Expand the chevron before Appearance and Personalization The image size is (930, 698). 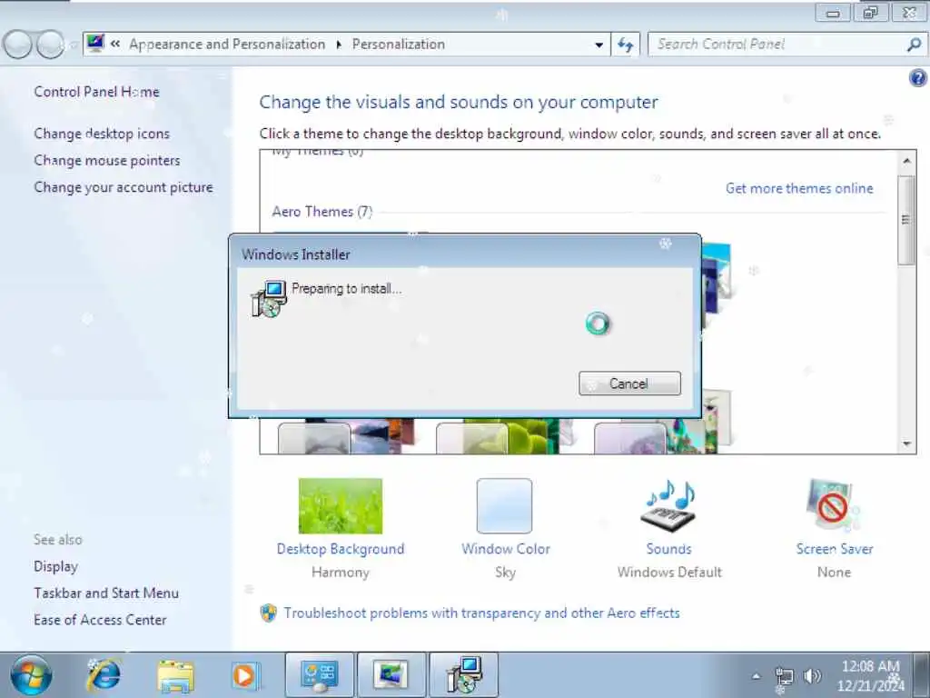[115, 44]
